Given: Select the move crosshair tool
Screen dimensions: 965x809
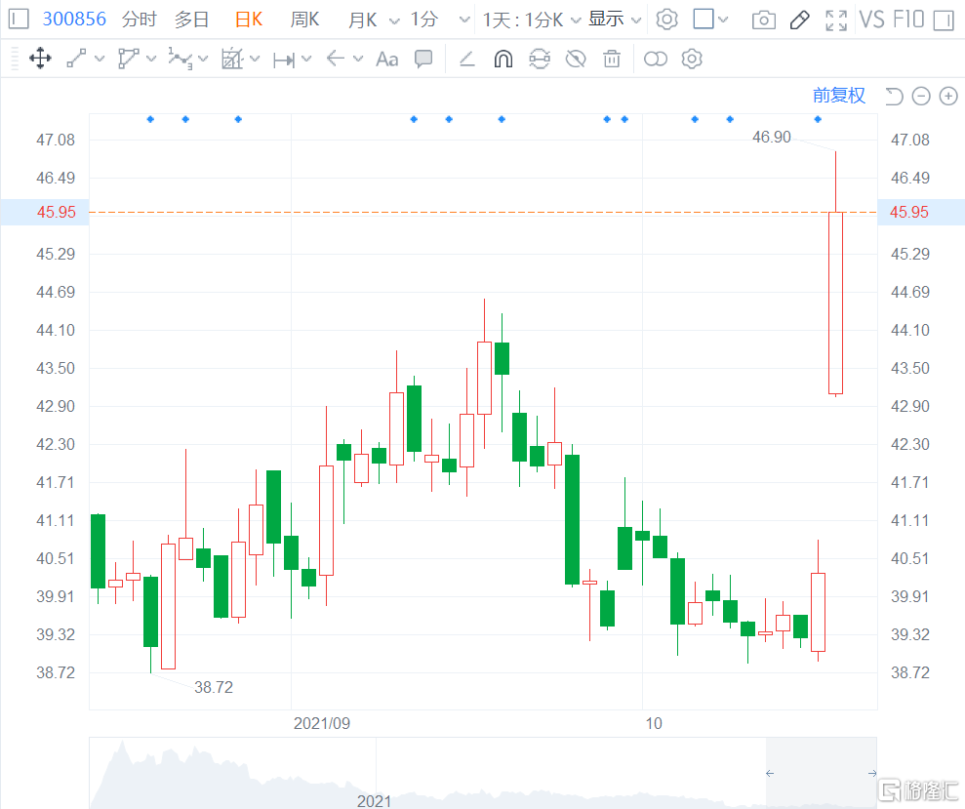Looking at the screenshot, I should point(40,60).
